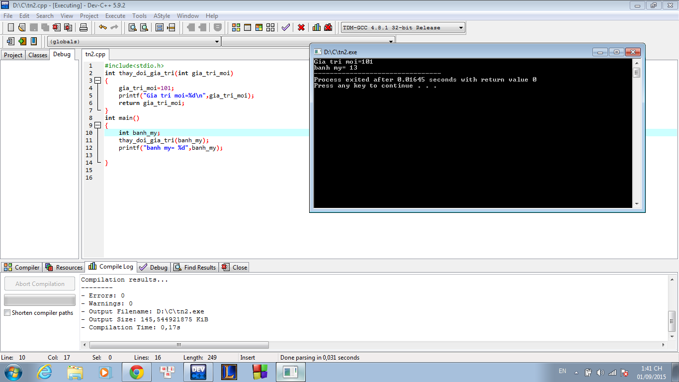Screen dimensions: 679x382
Task: Collapse the main function fold at line 9
Action: pyautogui.click(x=97, y=125)
